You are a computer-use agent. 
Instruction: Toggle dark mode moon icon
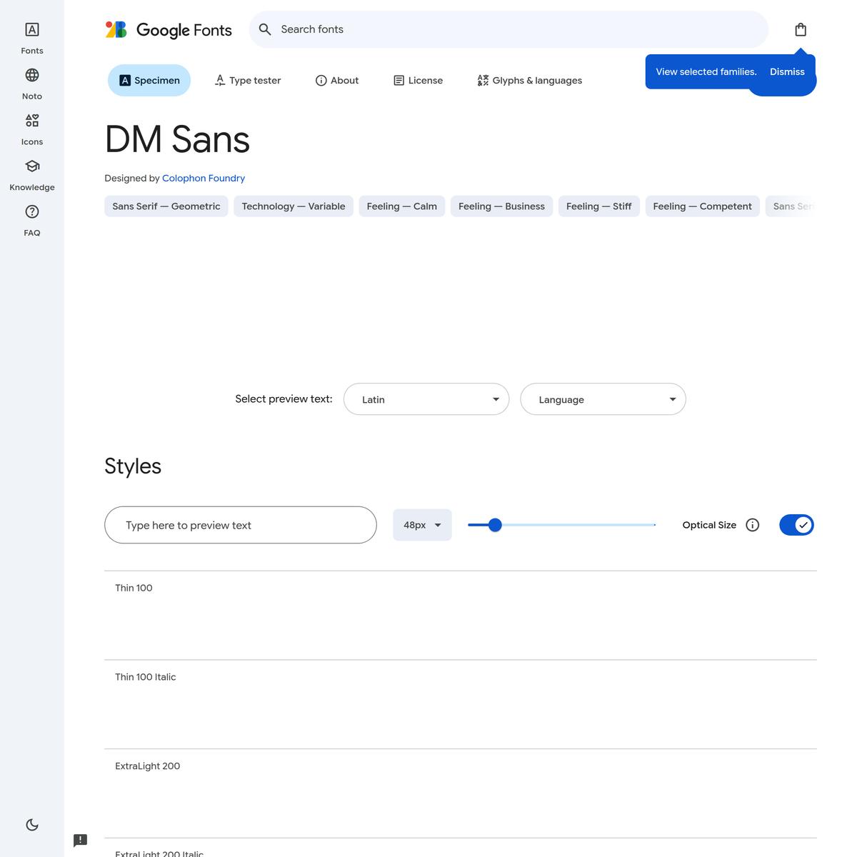pyautogui.click(x=32, y=825)
